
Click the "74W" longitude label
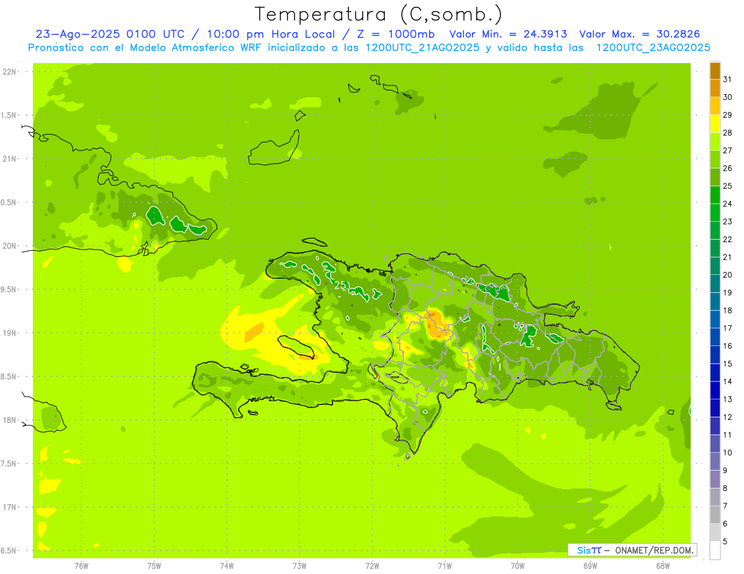coord(227,565)
